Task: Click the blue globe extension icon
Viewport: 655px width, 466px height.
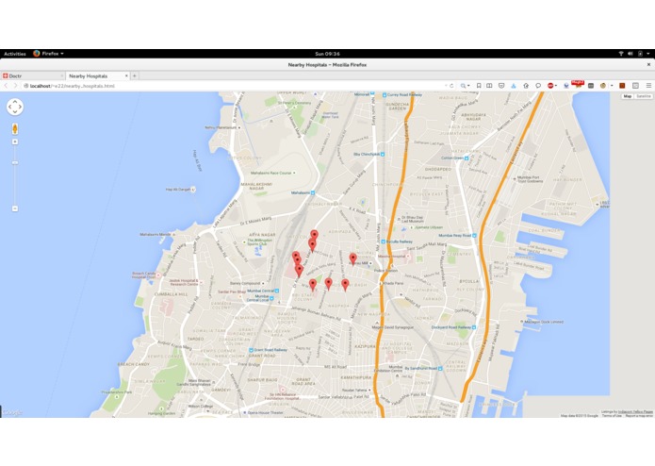Action: (x=566, y=86)
